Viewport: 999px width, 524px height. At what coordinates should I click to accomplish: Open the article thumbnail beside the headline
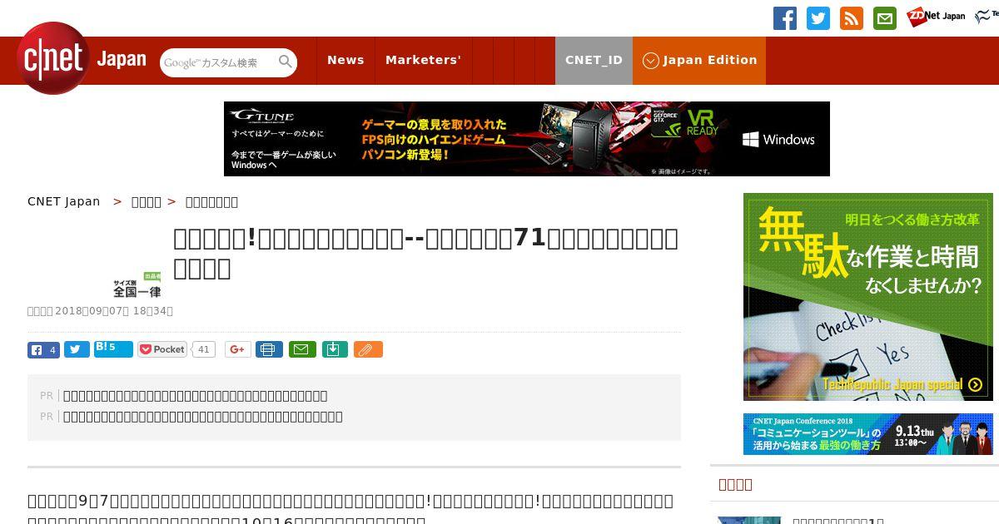(137, 284)
